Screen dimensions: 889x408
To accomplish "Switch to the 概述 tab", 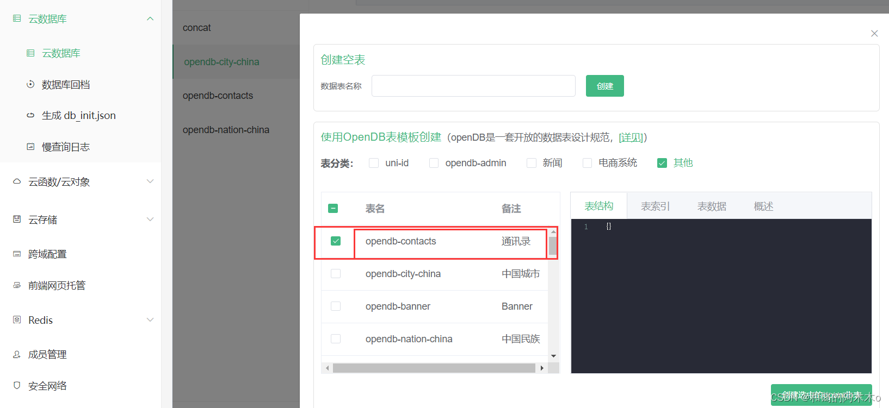I will click(x=764, y=206).
